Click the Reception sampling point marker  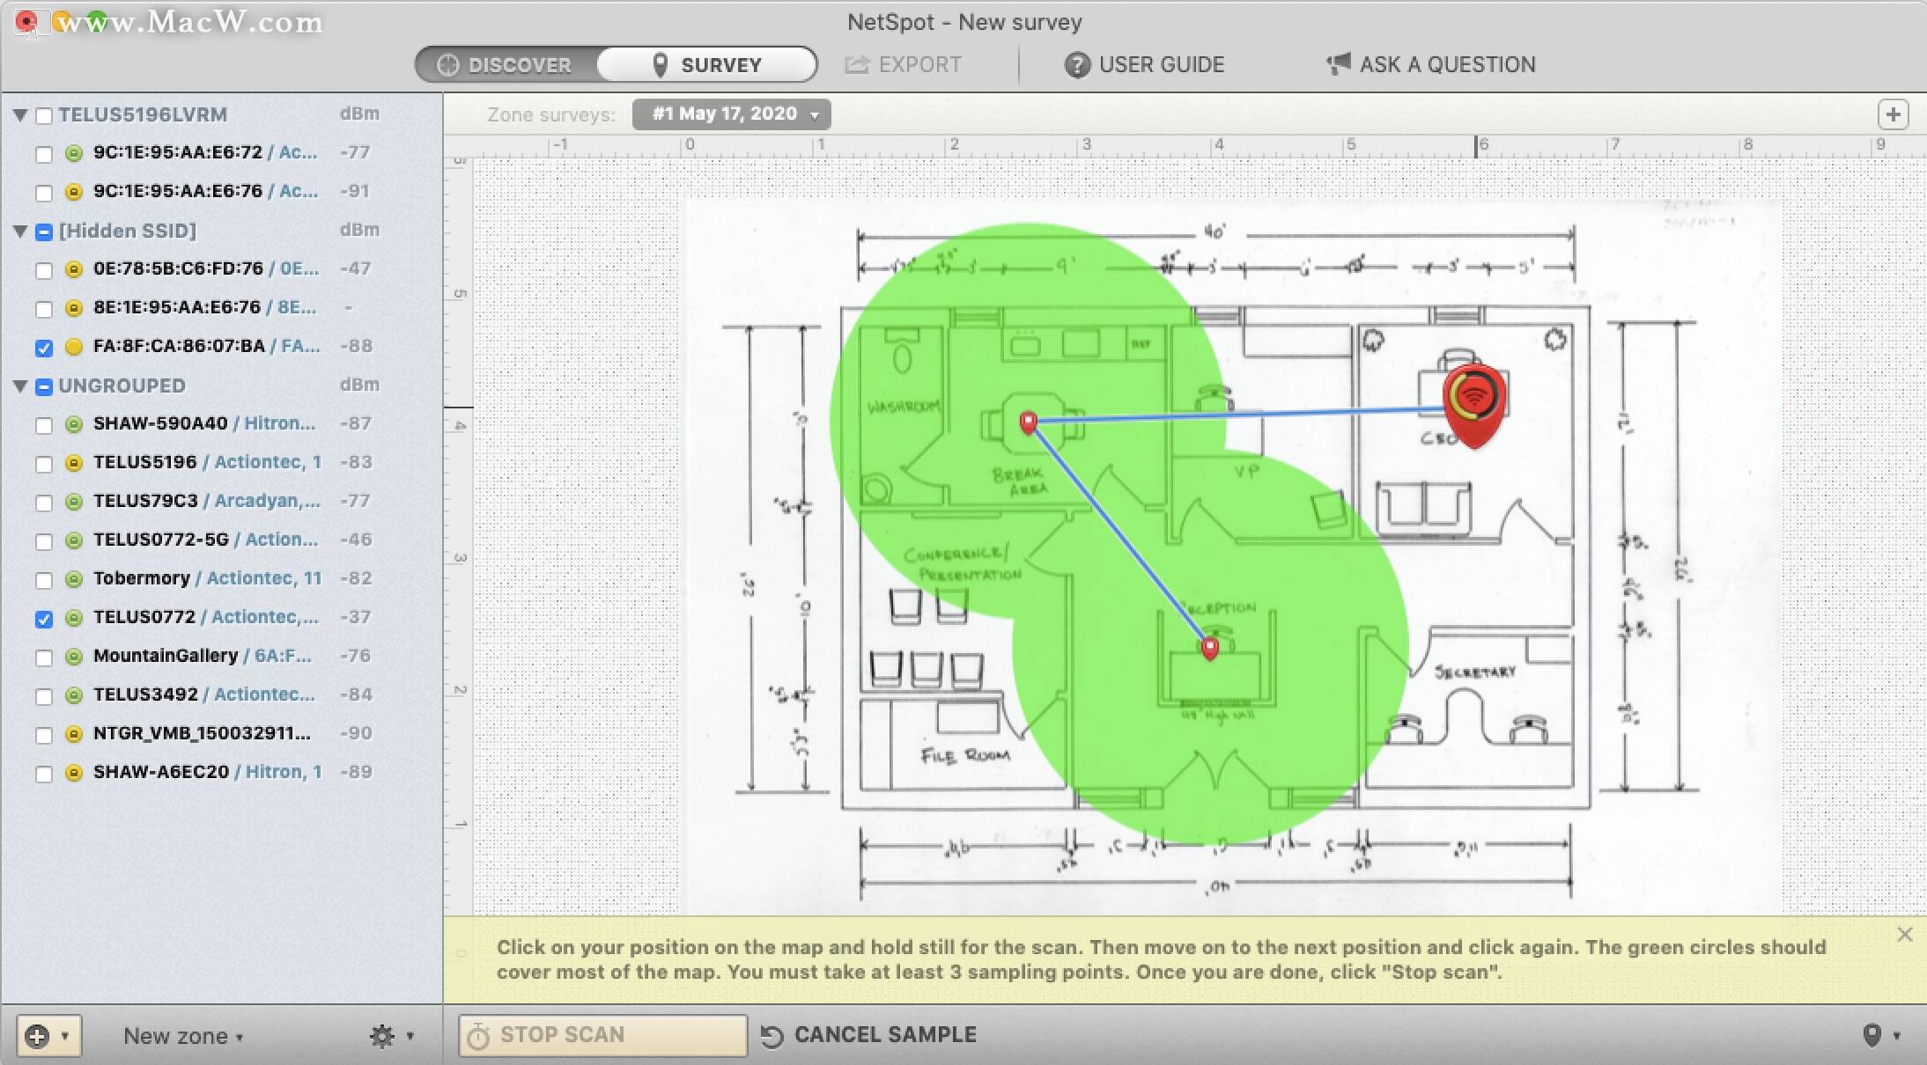coord(1210,649)
